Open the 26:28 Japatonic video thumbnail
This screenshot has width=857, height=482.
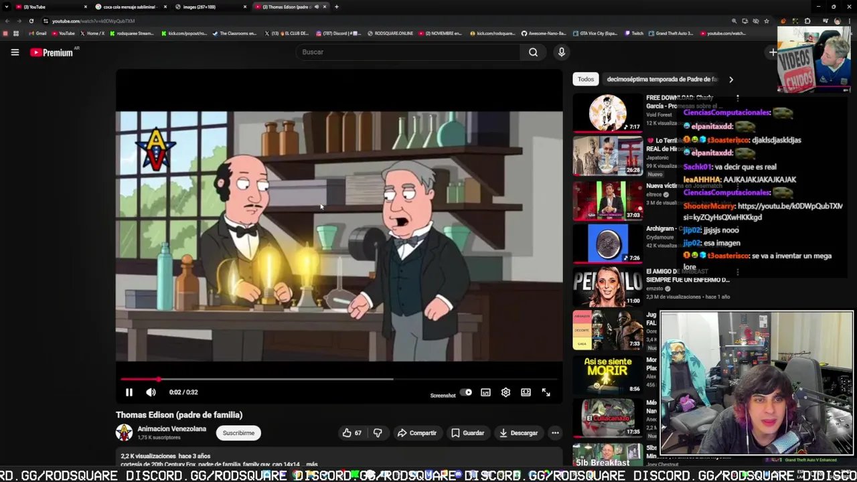click(608, 155)
